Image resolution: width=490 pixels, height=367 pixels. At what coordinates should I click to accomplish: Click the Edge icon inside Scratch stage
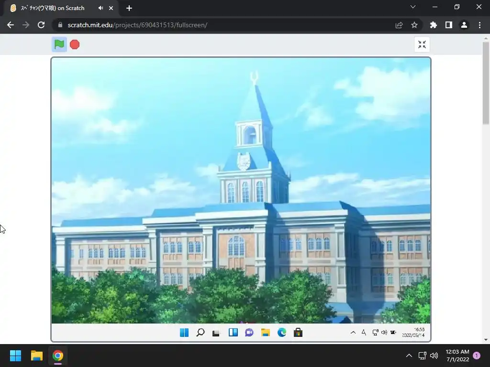282,333
